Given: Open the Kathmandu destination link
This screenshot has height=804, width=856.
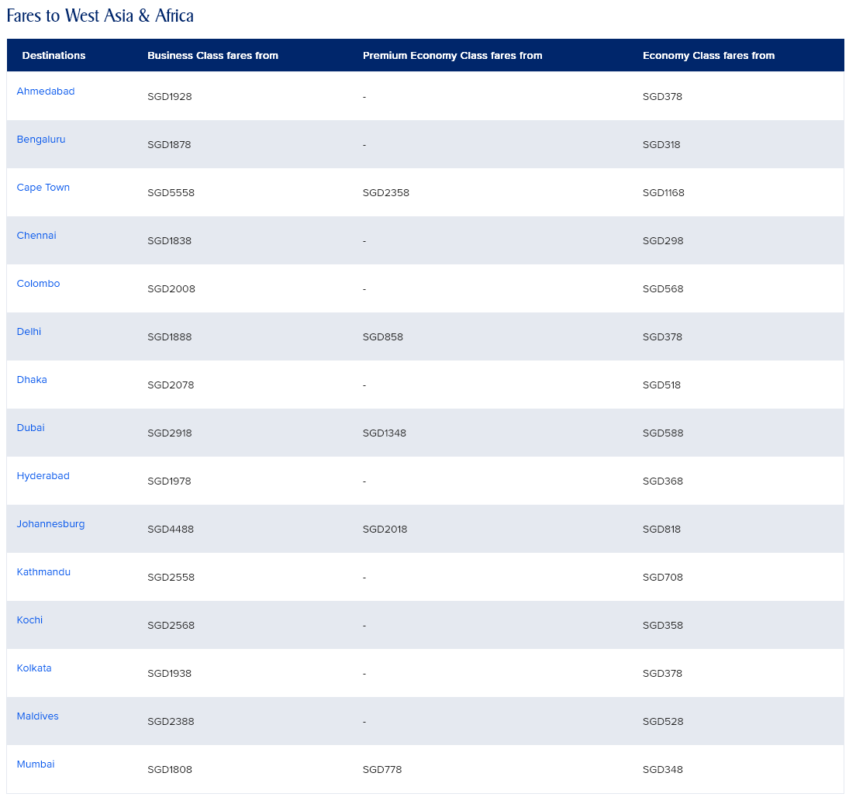Looking at the screenshot, I should (43, 572).
